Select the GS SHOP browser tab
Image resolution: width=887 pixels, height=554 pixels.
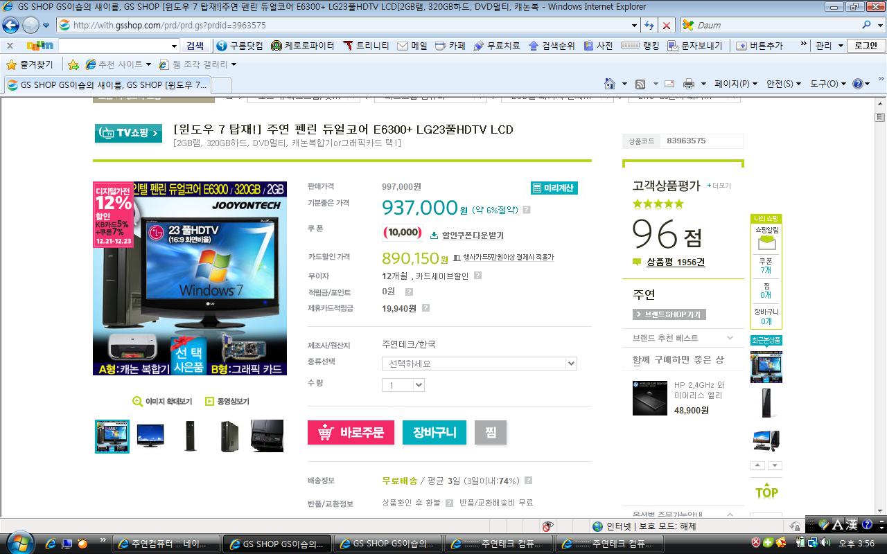(107, 85)
